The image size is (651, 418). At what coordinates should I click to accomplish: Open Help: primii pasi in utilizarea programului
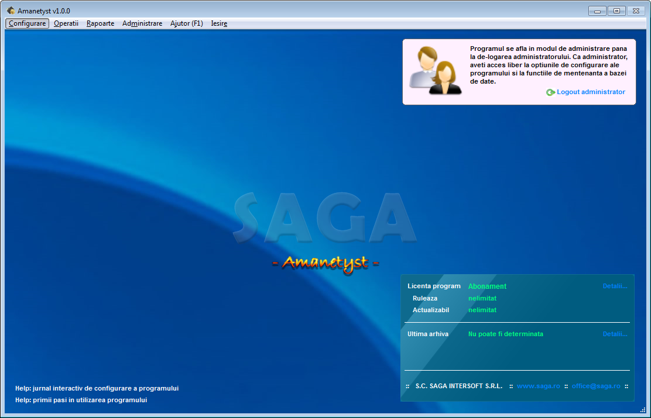point(81,400)
